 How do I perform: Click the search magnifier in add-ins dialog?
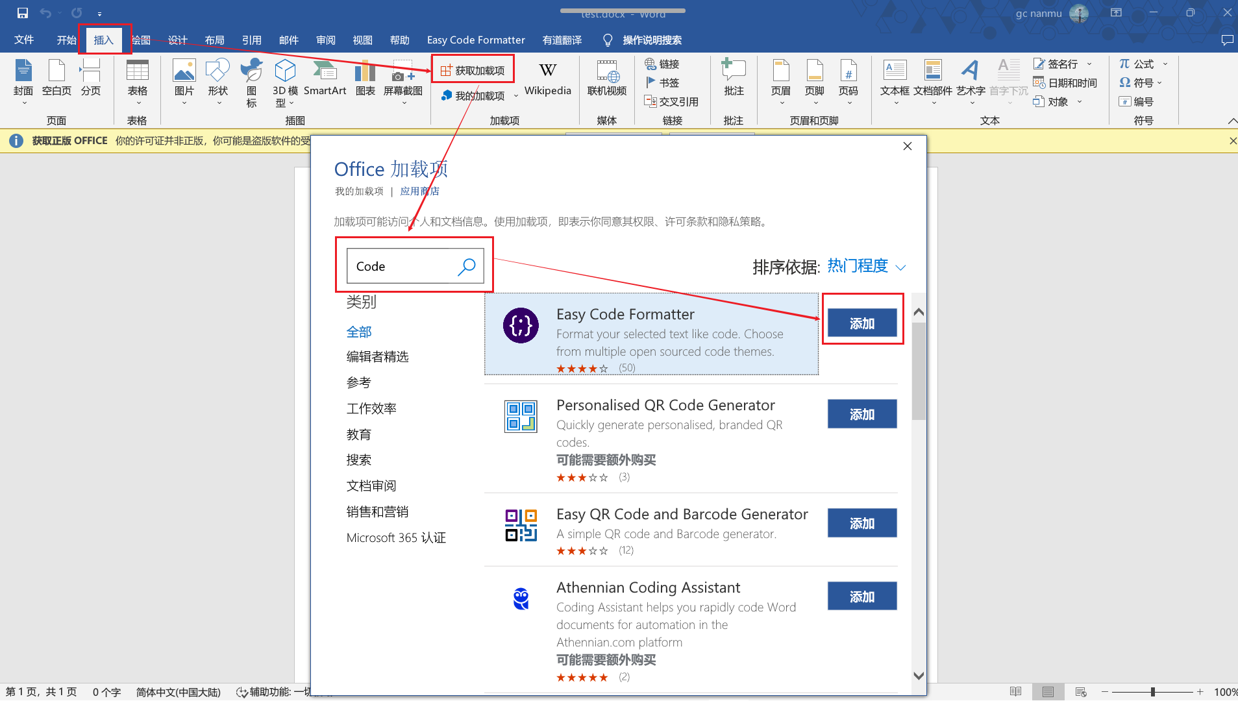(x=467, y=266)
